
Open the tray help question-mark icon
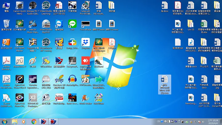[176, 122]
